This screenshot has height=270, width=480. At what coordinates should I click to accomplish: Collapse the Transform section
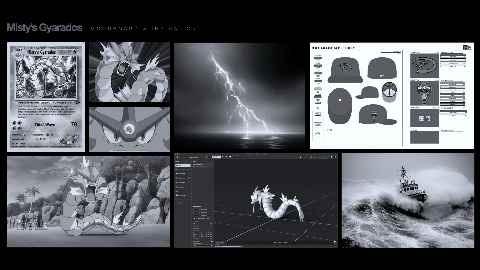[194, 231]
